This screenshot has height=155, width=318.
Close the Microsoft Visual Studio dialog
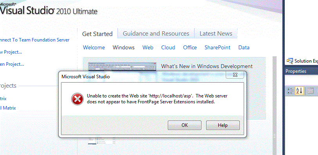(x=235, y=75)
